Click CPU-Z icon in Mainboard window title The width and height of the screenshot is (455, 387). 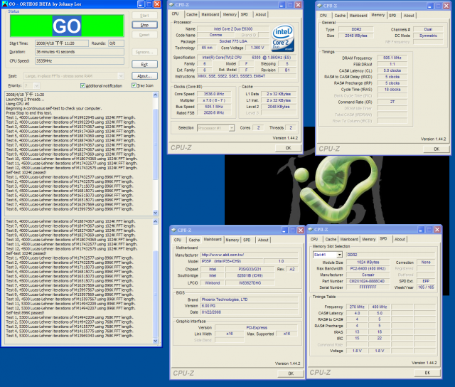173,230
